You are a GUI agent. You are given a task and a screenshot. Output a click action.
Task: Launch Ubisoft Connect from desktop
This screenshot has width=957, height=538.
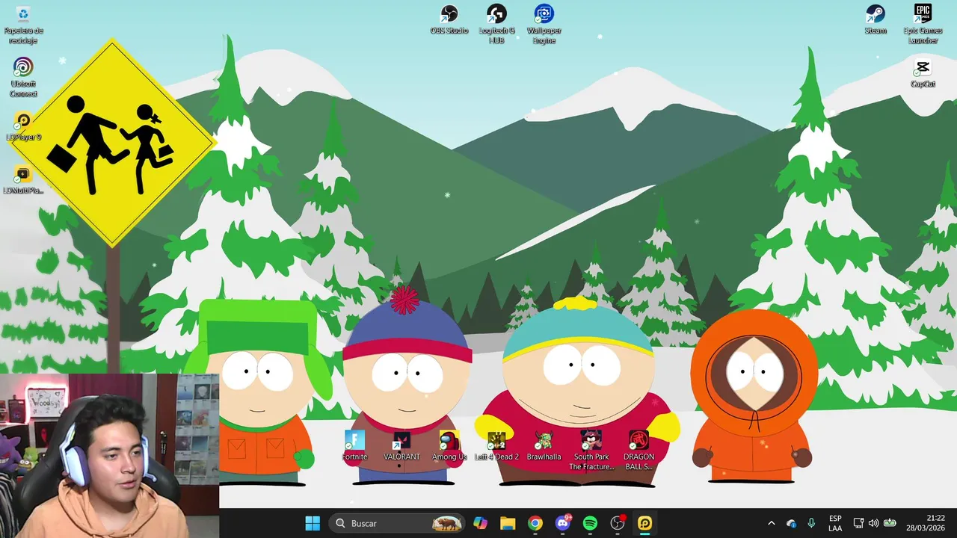click(23, 77)
